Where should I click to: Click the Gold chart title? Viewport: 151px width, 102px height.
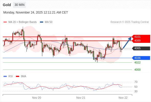pos(7,5)
